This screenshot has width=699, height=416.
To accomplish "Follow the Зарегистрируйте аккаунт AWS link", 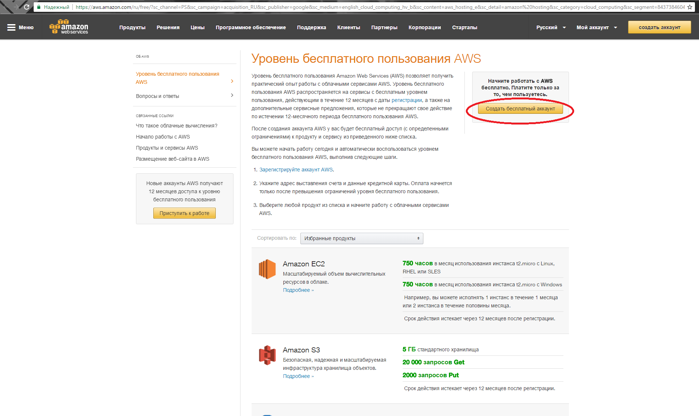I will click(x=296, y=170).
